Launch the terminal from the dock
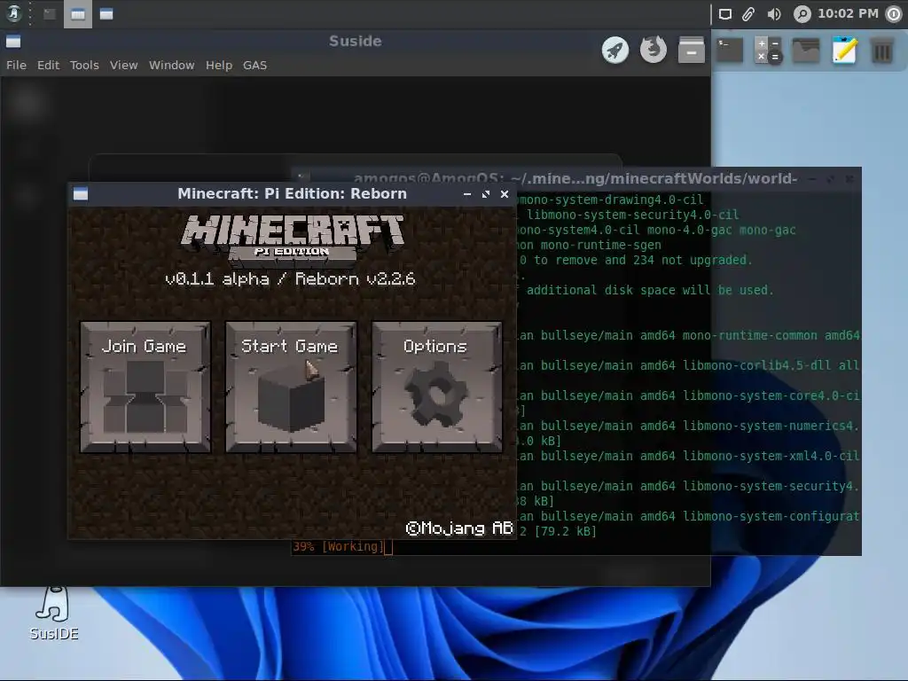This screenshot has height=681, width=908. [730, 50]
